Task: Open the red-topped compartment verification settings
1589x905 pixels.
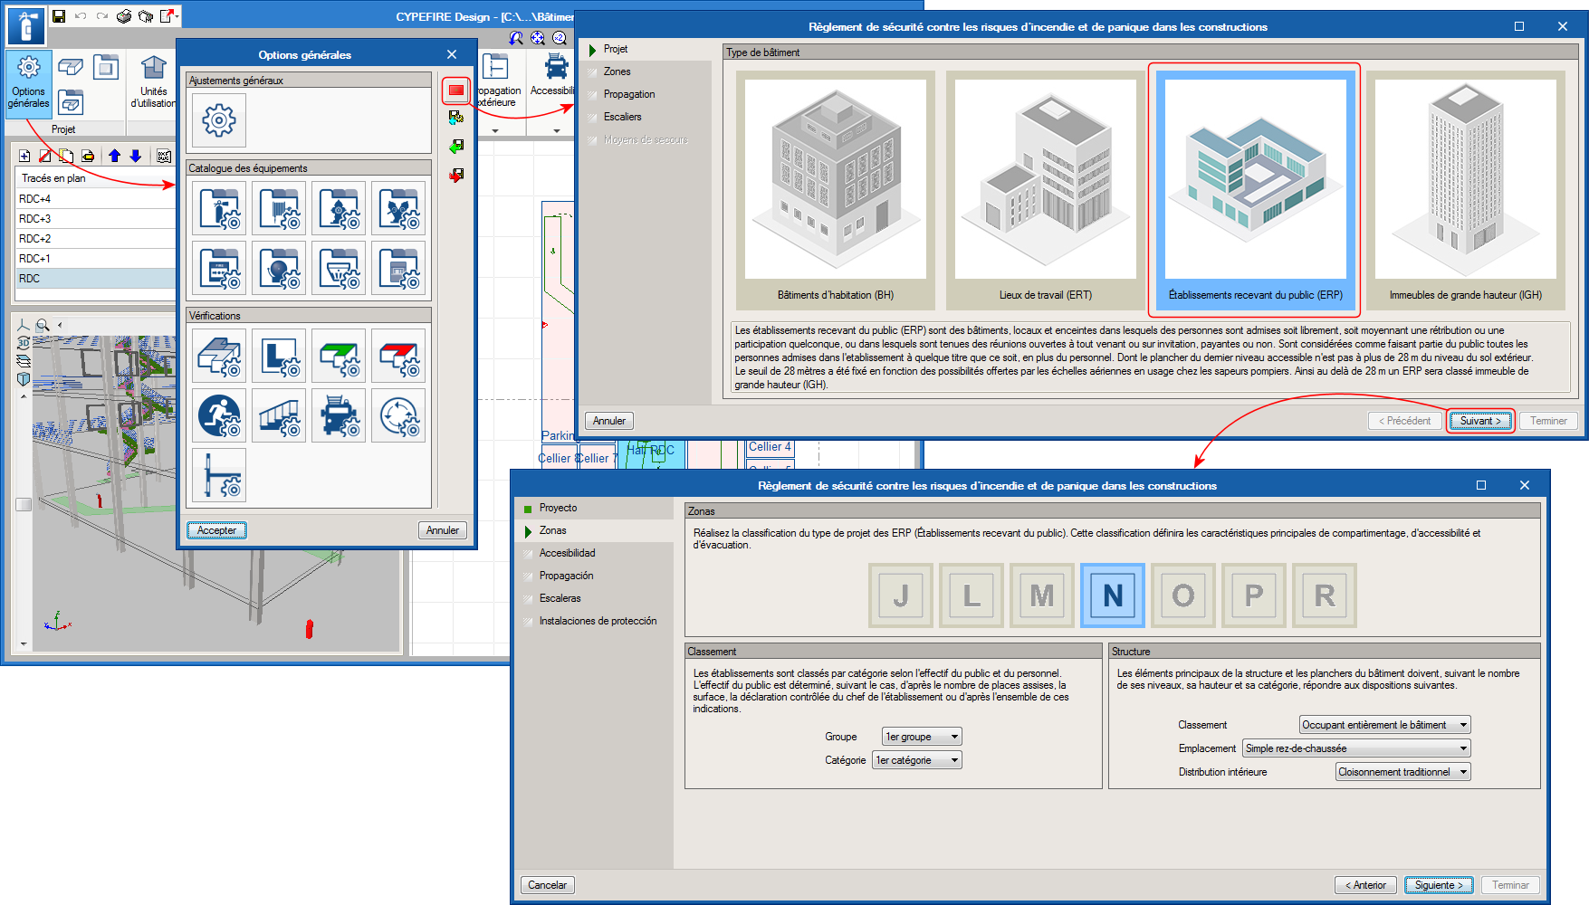Action: 398,356
